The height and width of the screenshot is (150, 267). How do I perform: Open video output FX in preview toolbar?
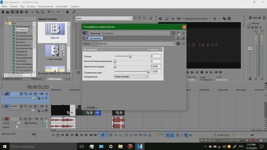(x=173, y=18)
